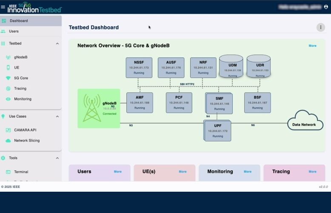Collapse the Testbed section chevron

[x=57, y=43]
